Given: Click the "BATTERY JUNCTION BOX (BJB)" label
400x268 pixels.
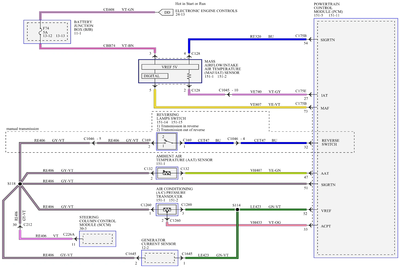Looking at the screenshot, I should [x=84, y=26].
